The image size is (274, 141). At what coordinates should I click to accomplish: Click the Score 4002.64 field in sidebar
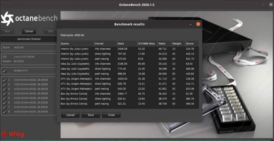coord(29,48)
